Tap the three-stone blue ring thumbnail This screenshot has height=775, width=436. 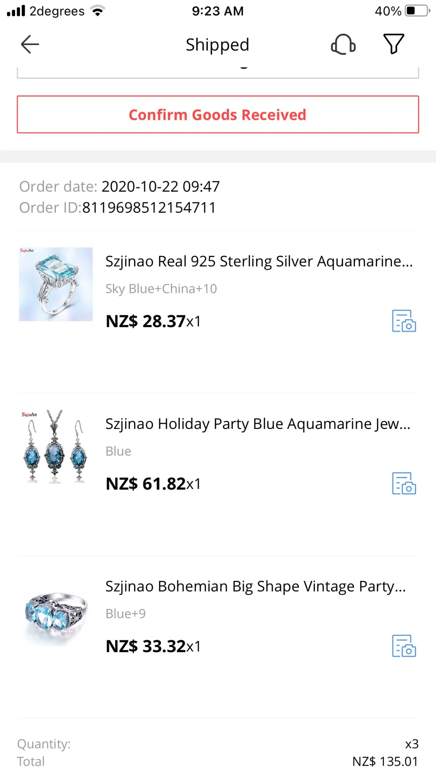[x=56, y=609]
